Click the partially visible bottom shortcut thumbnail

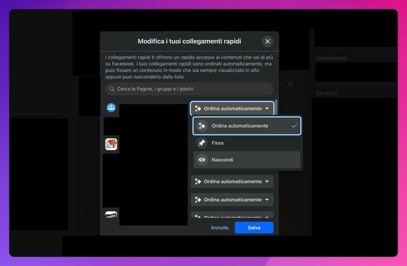pos(111,215)
